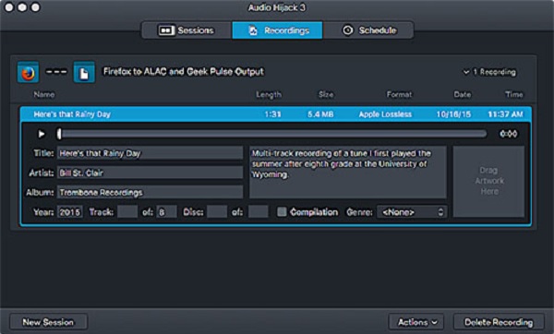The image size is (554, 334).
Task: Play the Here's that Rainy Day recording
Action: [42, 134]
